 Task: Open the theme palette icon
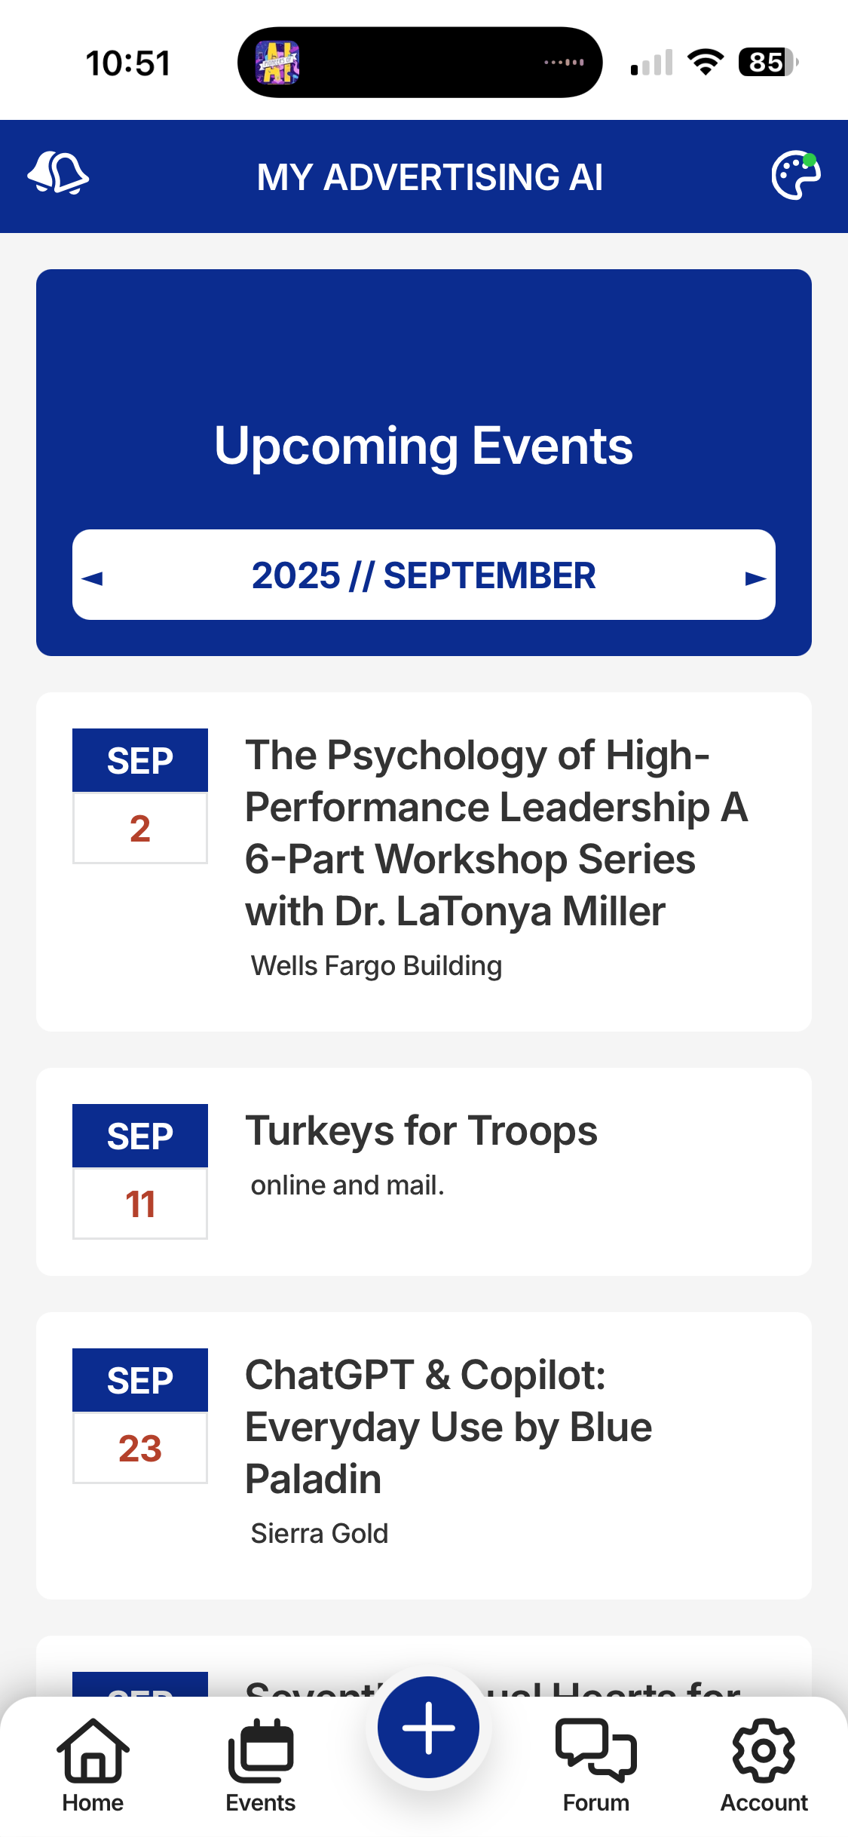(795, 176)
